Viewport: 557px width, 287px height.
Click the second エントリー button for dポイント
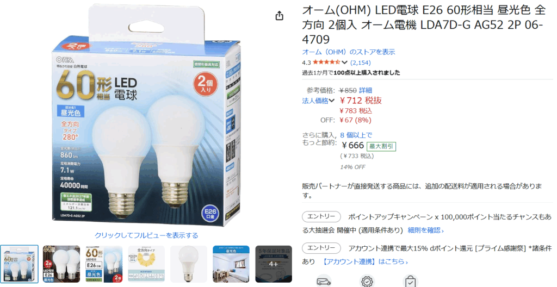(x=321, y=248)
